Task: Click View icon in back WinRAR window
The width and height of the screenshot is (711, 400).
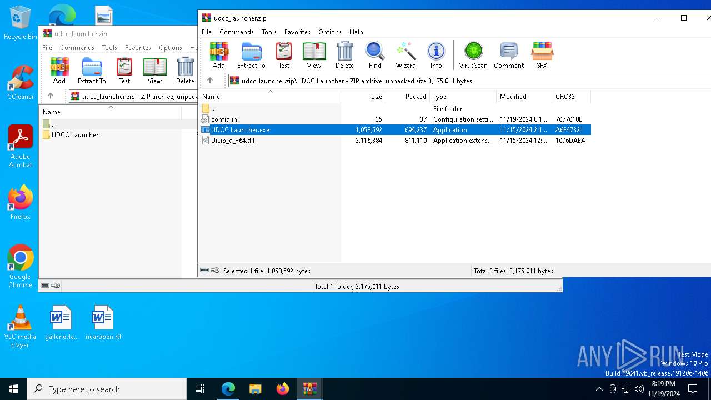Action: tap(154, 71)
